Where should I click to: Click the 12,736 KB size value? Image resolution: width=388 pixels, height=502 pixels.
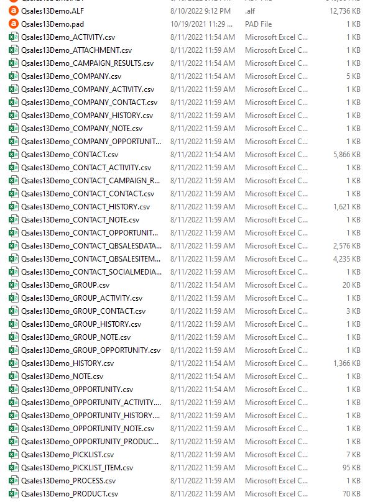tap(345, 11)
